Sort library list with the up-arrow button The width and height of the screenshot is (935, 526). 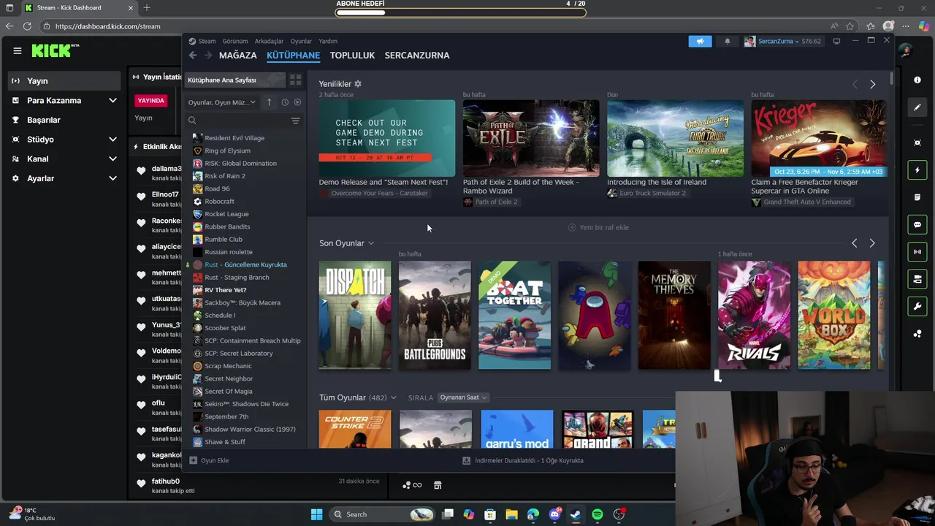pyautogui.click(x=269, y=102)
